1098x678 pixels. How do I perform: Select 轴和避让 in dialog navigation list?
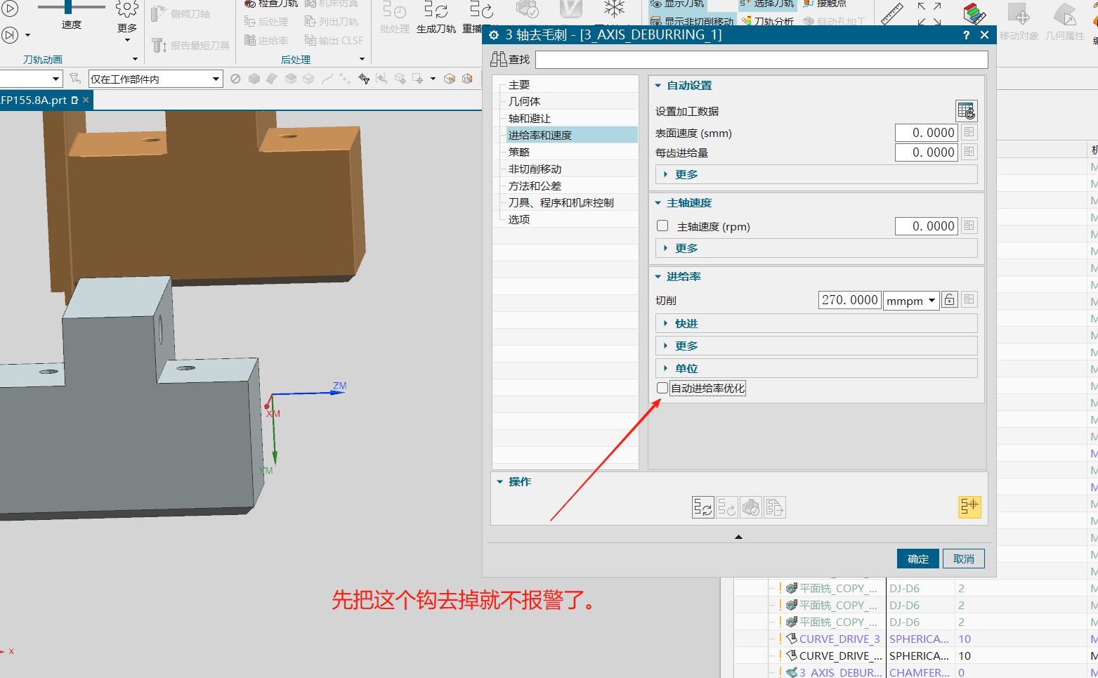coord(530,118)
